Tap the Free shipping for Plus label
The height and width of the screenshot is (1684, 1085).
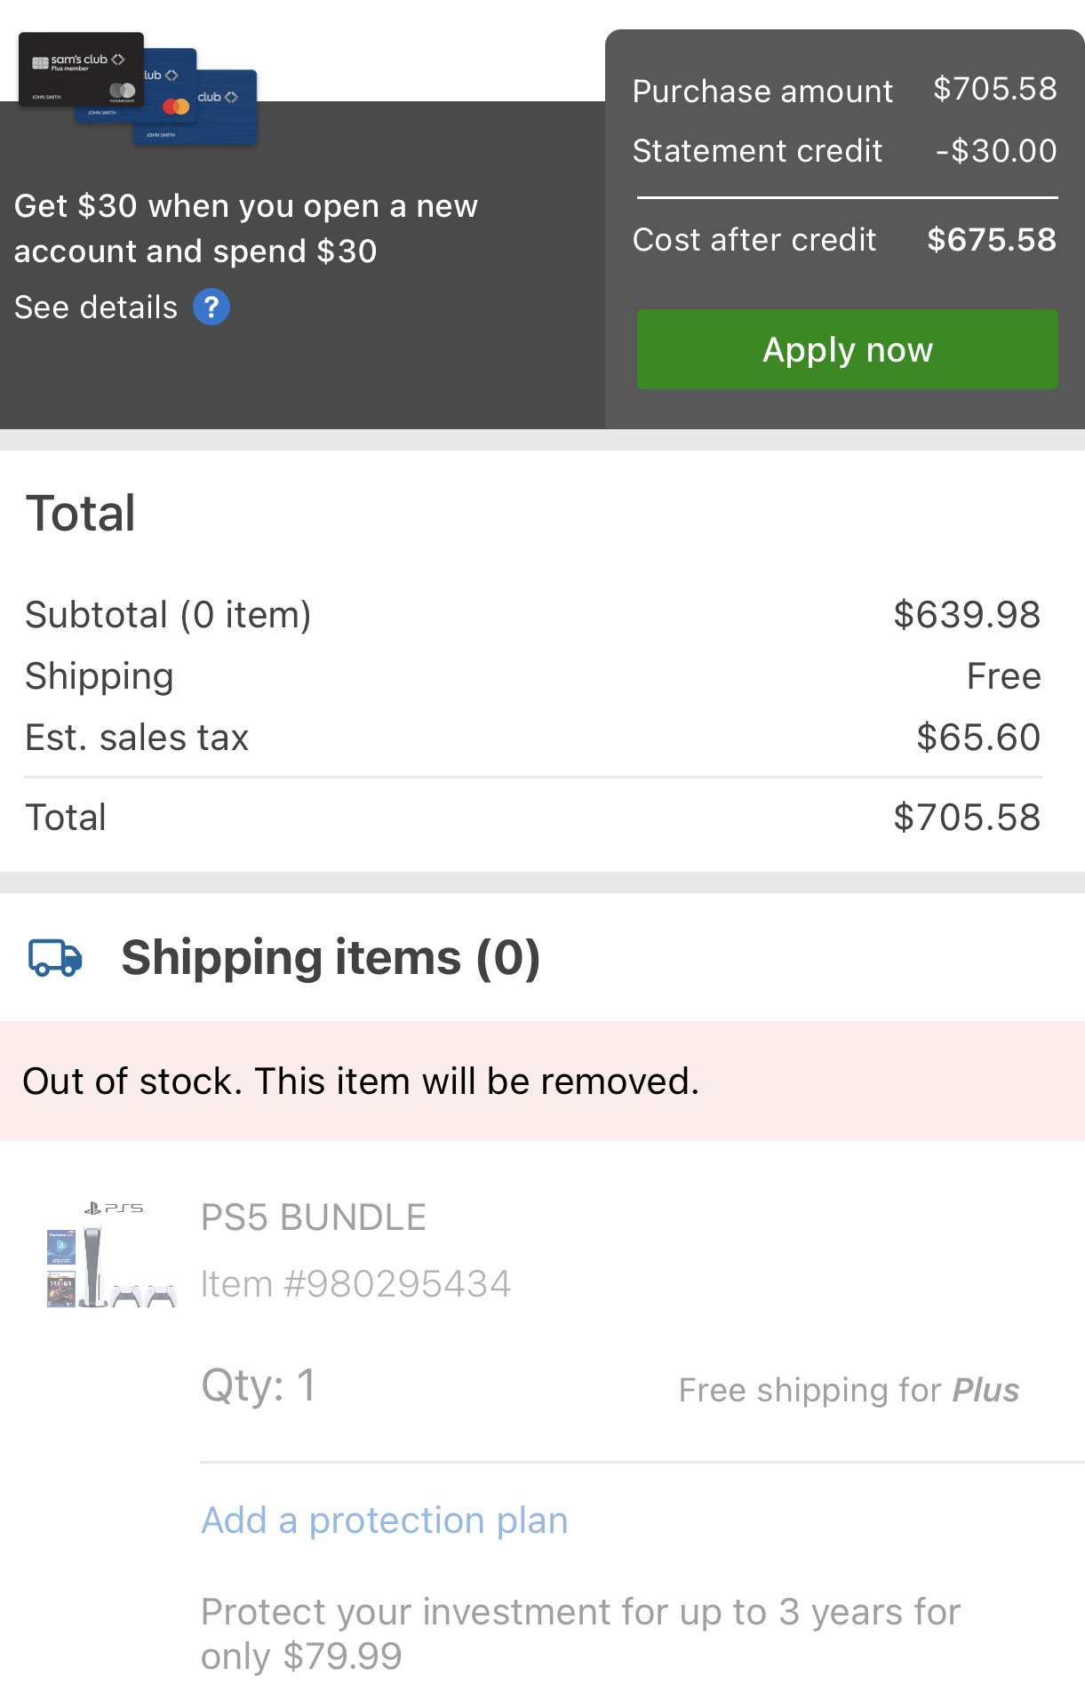[x=849, y=1391]
